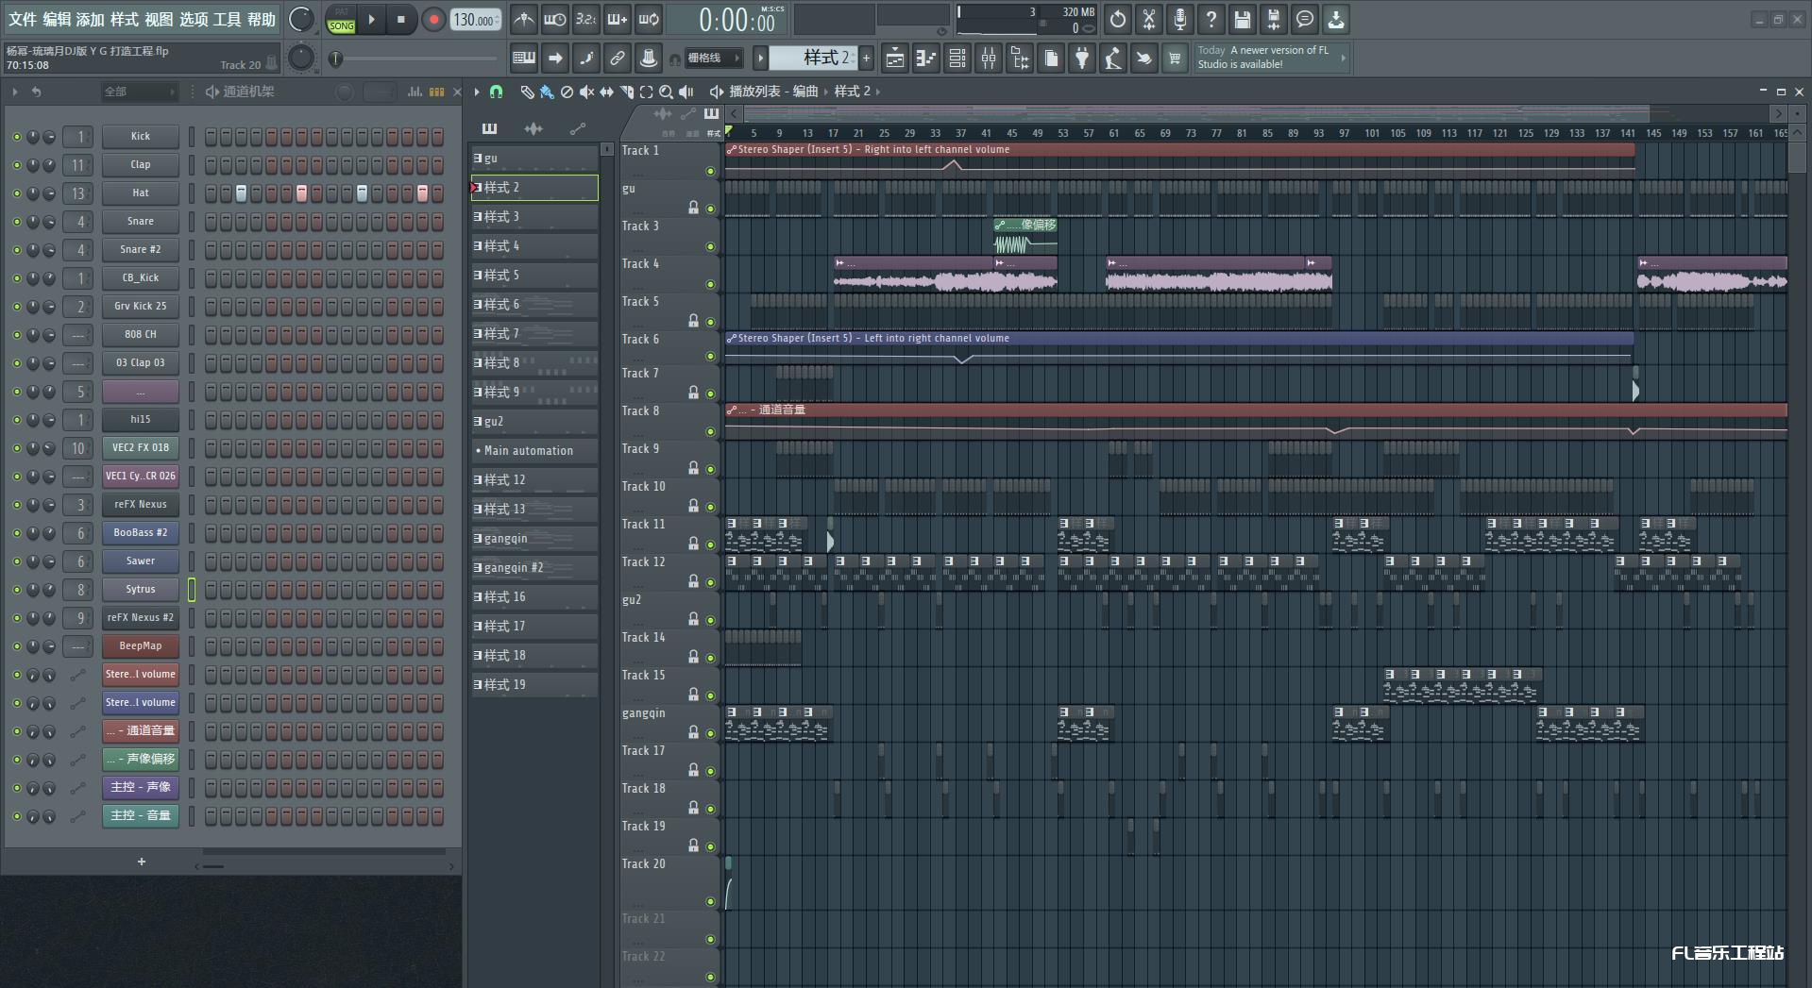Toggle mute light on Track 1

coord(710,171)
